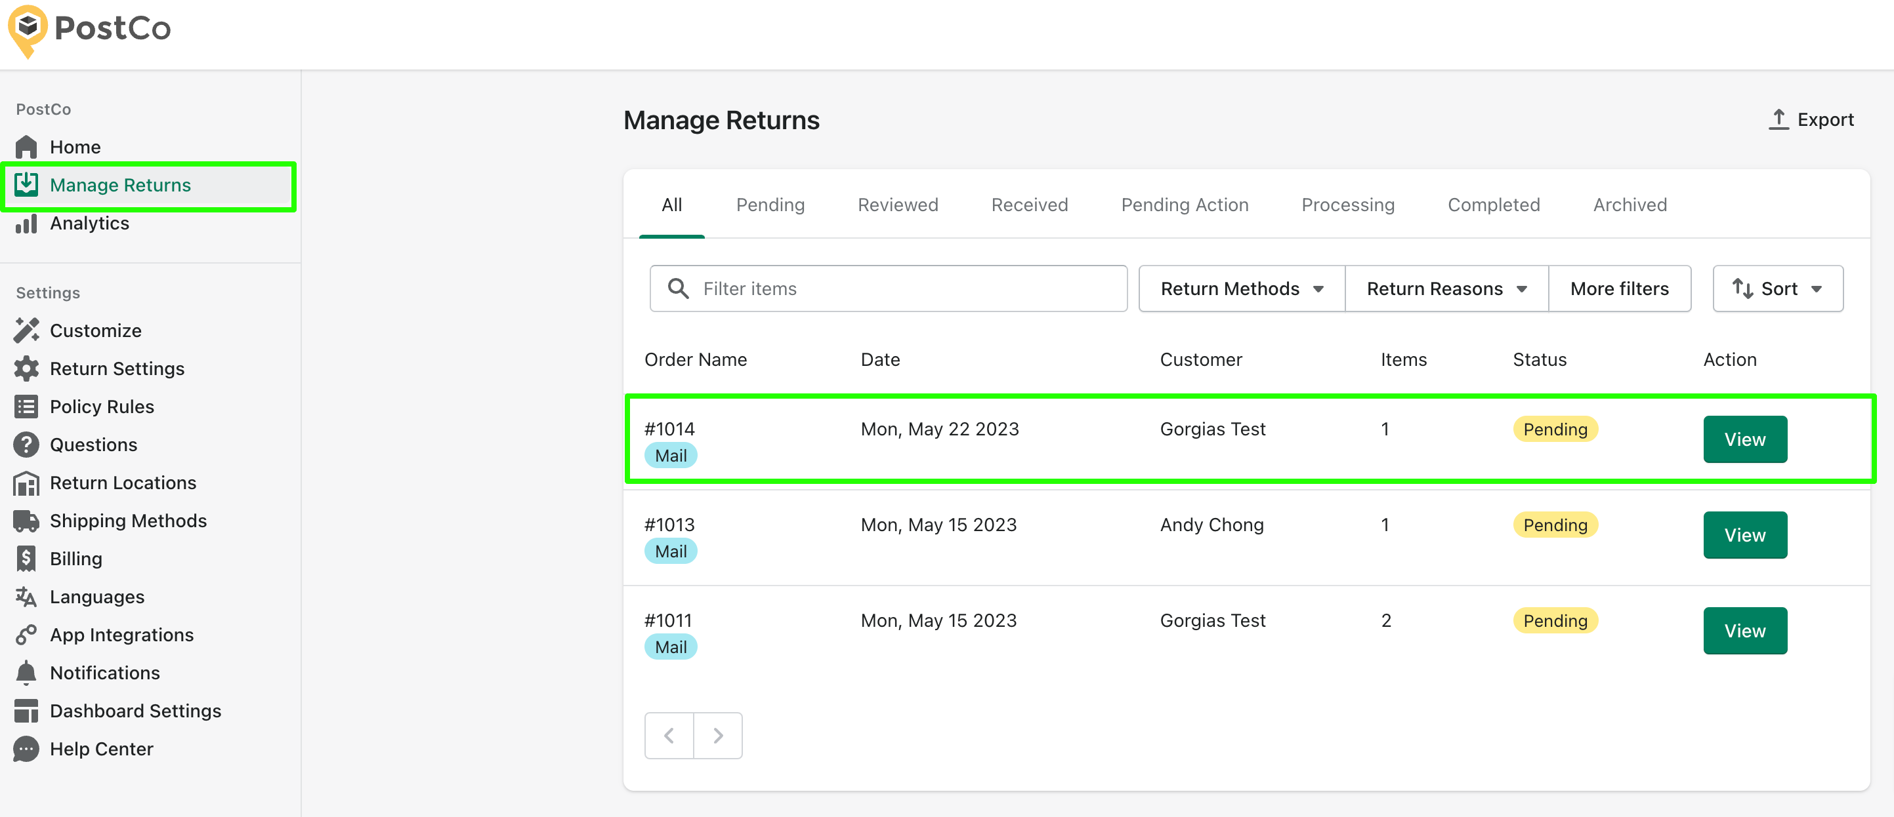Click the Return Locations store icon
This screenshot has height=817, width=1894.
(x=26, y=483)
